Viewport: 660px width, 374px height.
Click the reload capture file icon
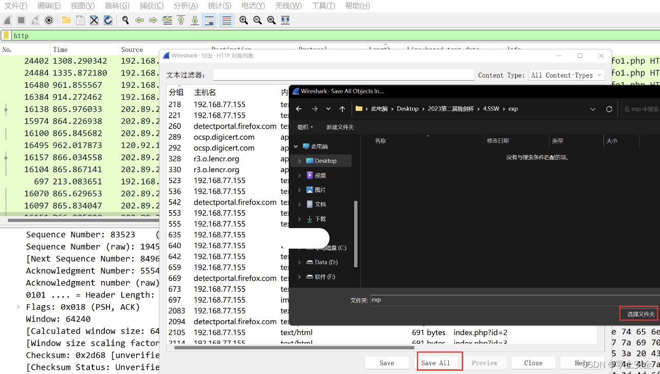(x=108, y=21)
